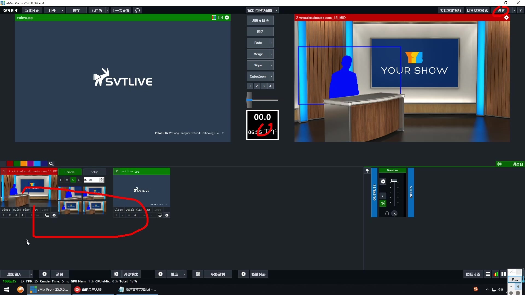Click the Camera tab in input 1

coord(69,172)
